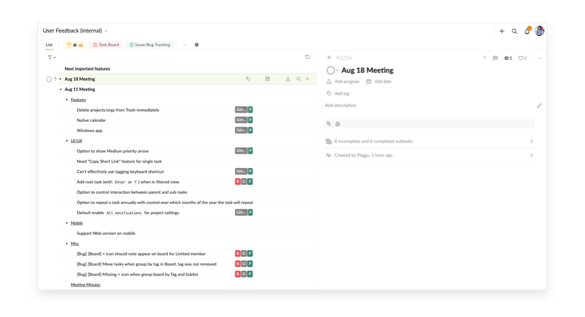Open the status dropdown beside the detail completion circle
This screenshot has width=585, height=317.
pyautogui.click(x=337, y=70)
